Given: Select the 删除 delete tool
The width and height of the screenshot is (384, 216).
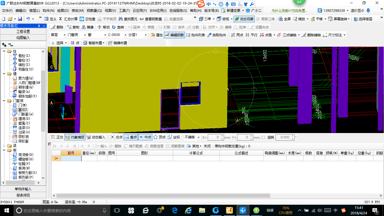Looking at the screenshot, I should [x=57, y=27].
